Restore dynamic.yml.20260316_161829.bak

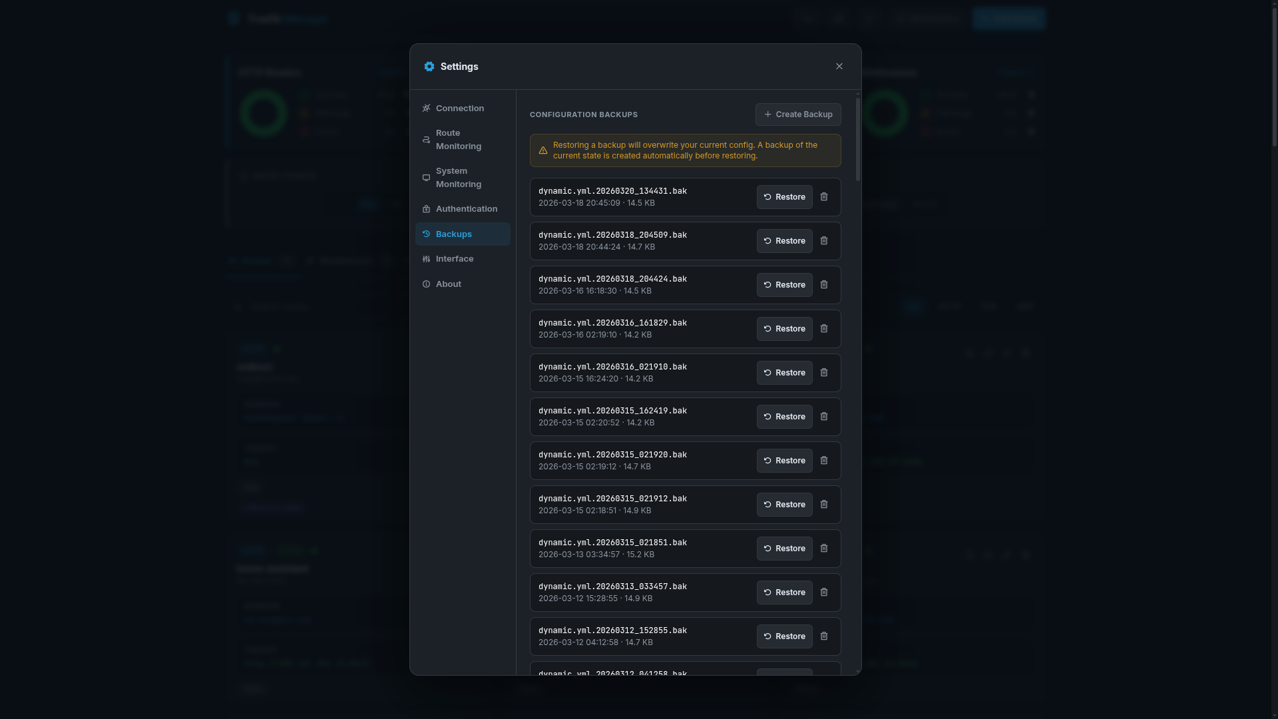(784, 328)
